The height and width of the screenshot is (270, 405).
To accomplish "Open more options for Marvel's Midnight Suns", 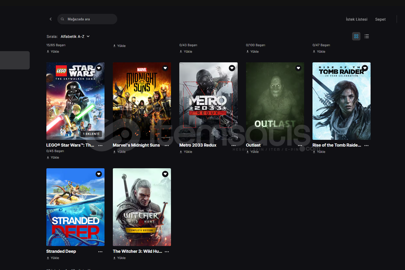I will 167,146.
